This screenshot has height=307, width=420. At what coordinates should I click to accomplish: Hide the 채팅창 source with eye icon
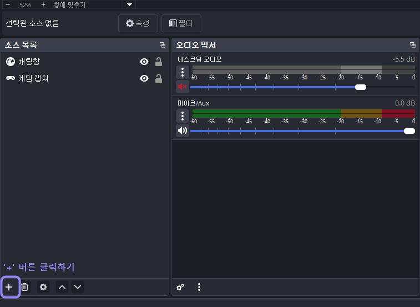click(144, 62)
